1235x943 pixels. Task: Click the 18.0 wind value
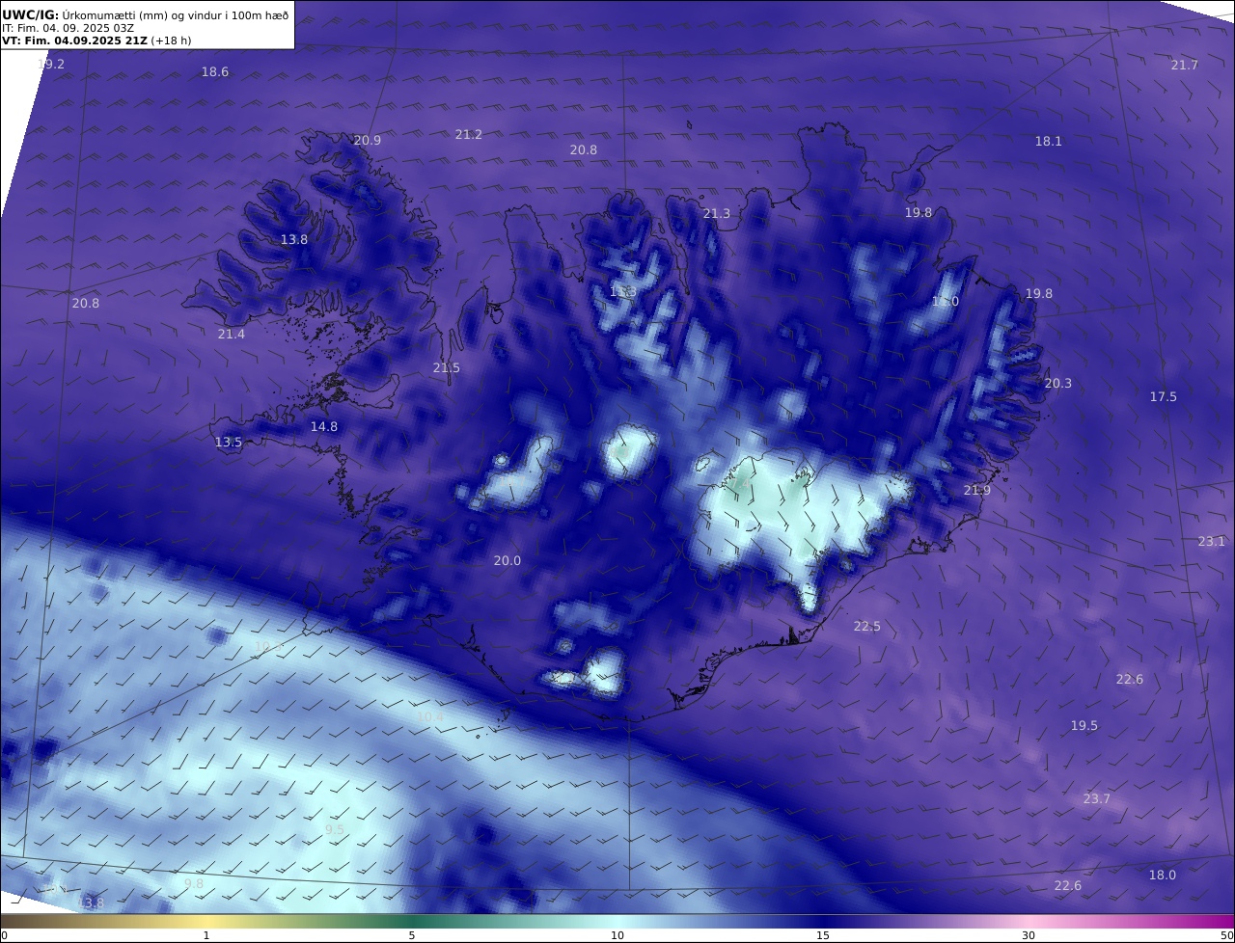1162,876
